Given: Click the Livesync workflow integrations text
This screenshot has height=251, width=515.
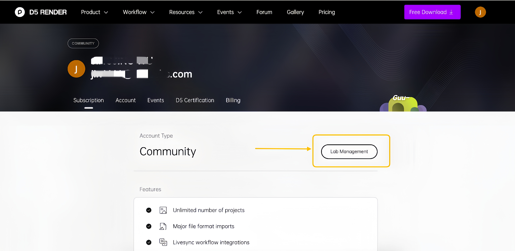Looking at the screenshot, I should [211, 242].
